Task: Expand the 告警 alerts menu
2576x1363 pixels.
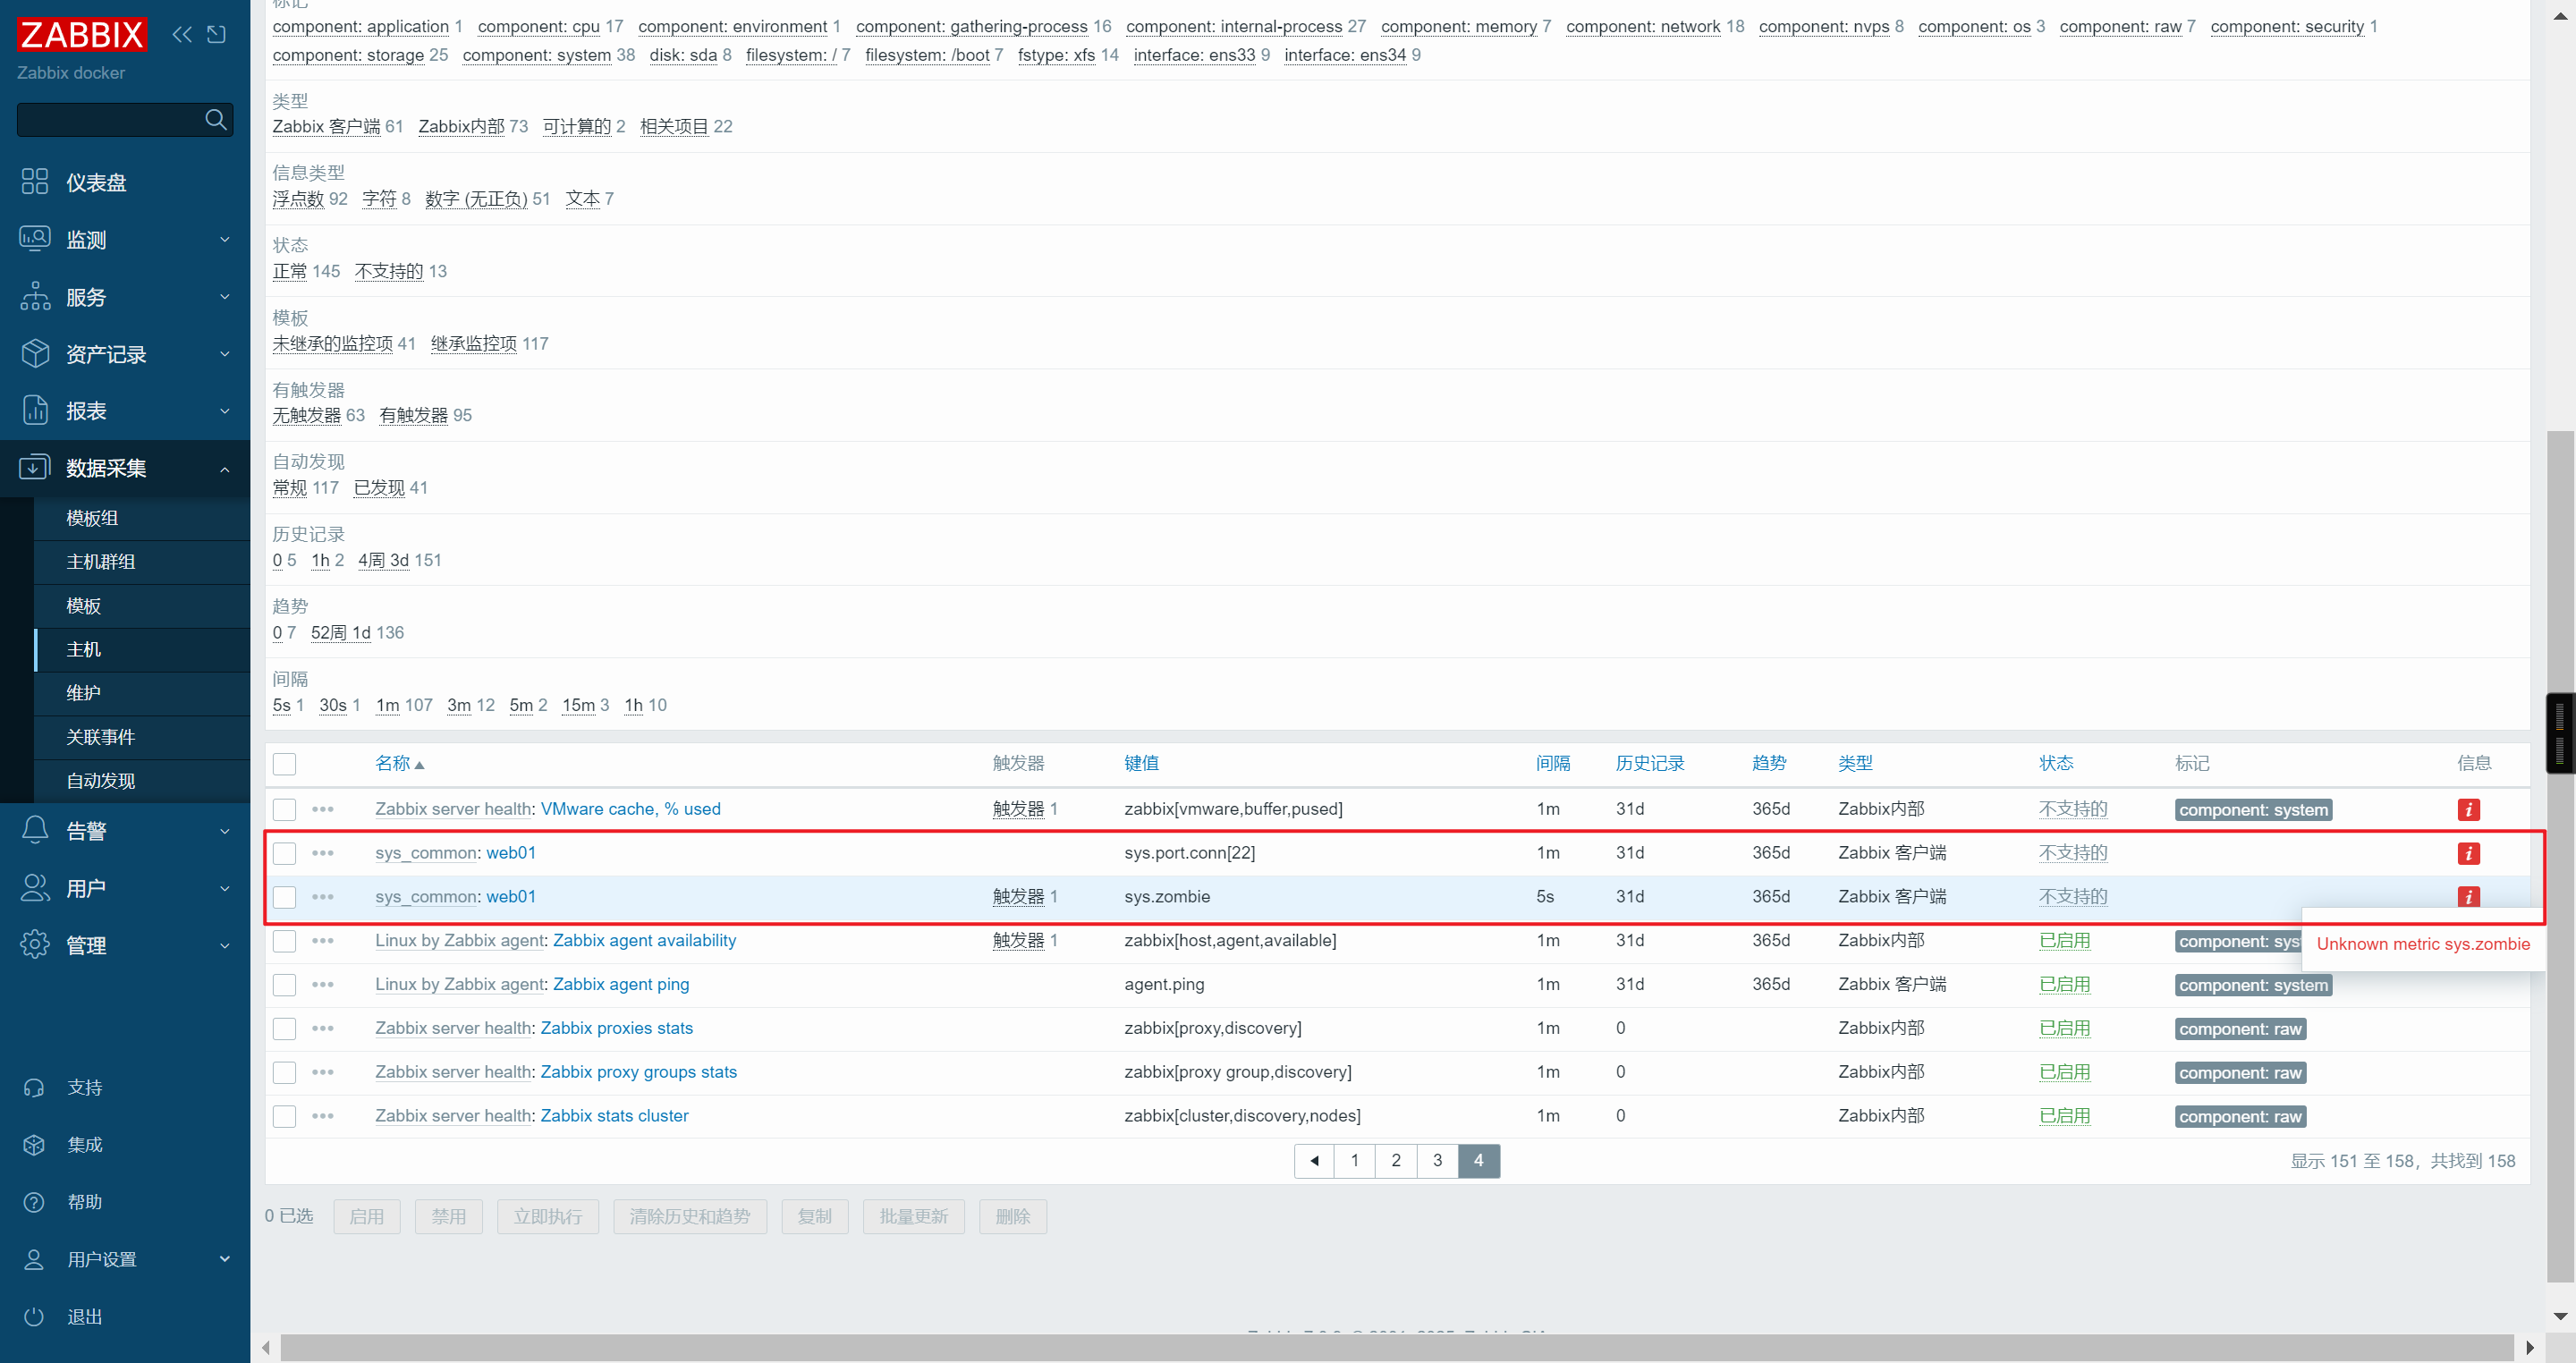Action: [125, 831]
